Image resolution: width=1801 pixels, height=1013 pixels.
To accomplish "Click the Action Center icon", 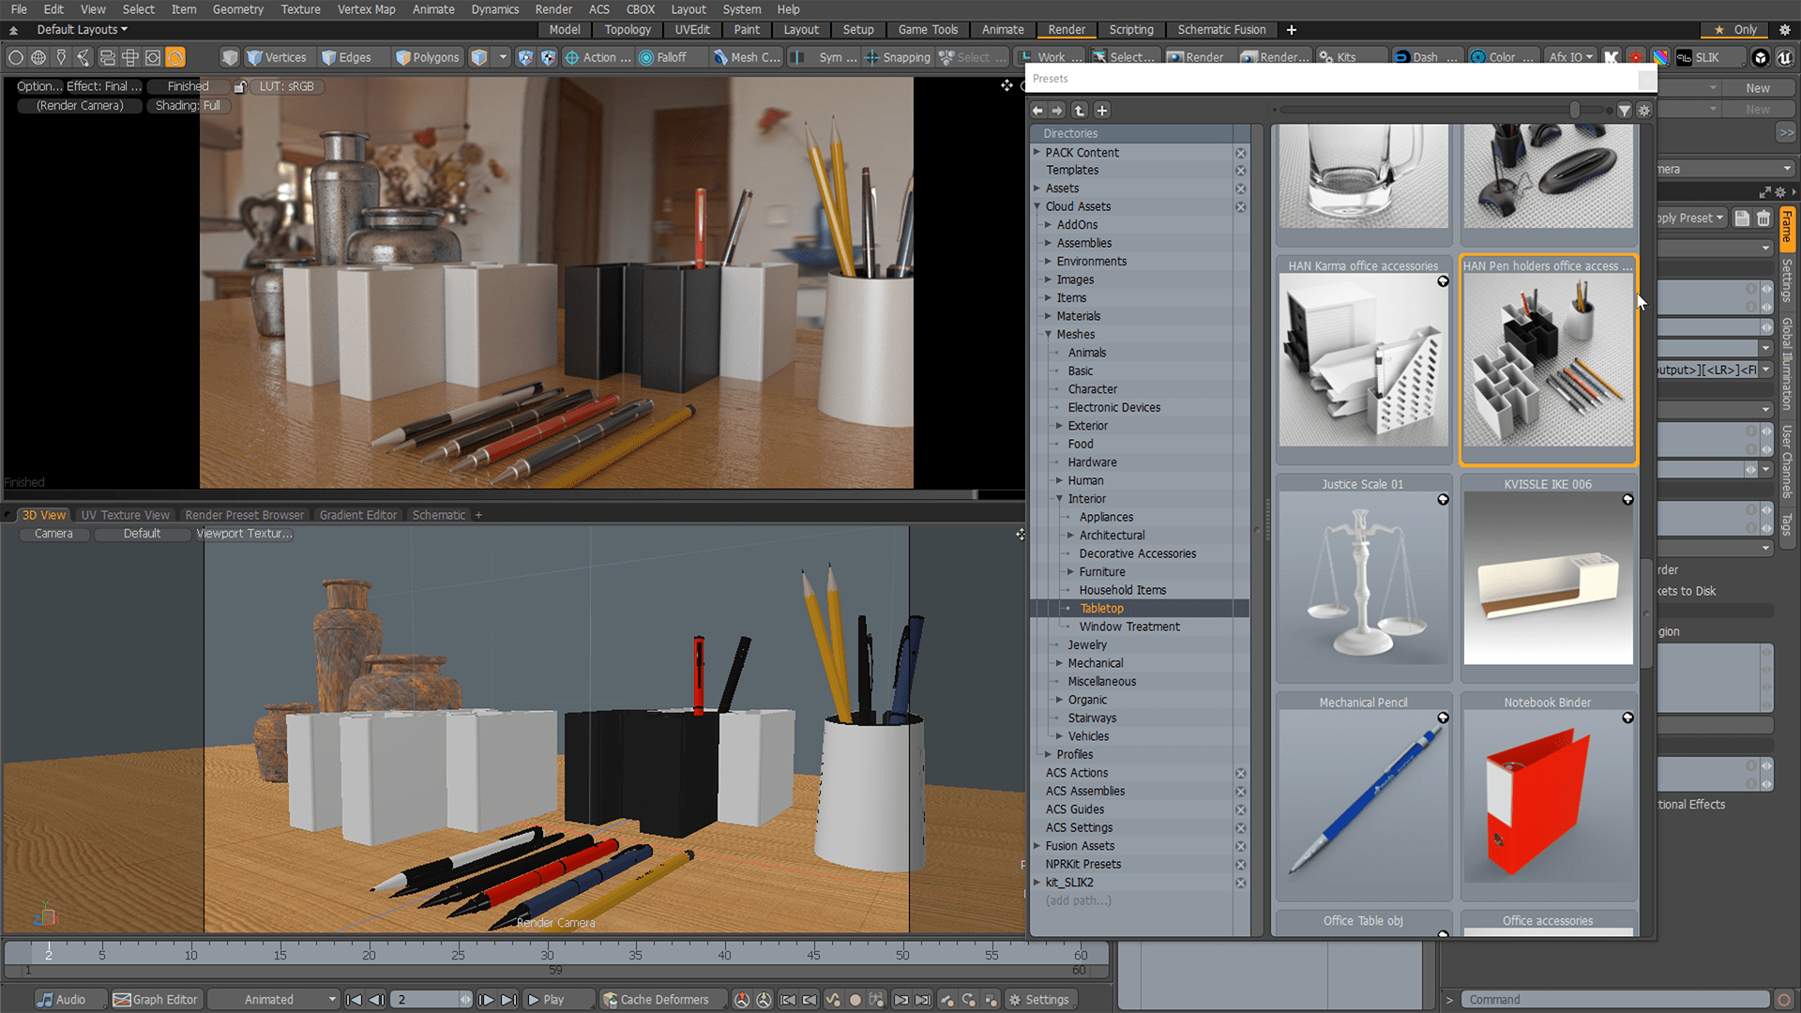I will click(572, 57).
